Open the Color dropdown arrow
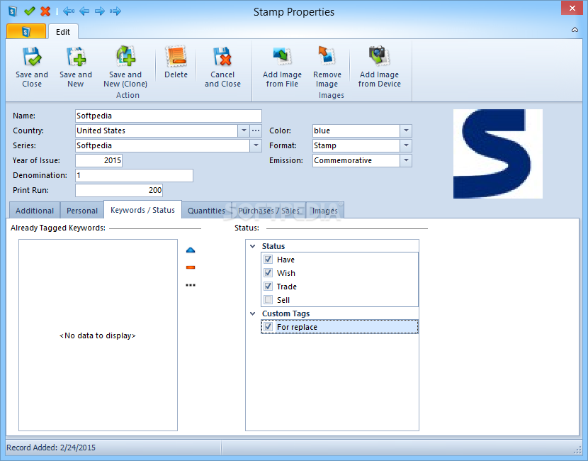Screen dimensions: 588x461 coord(406,130)
